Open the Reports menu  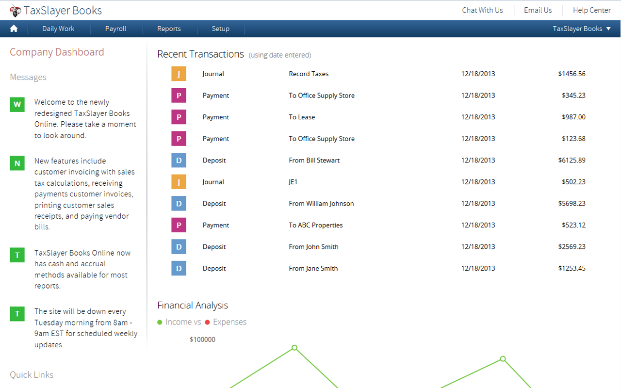pyautogui.click(x=169, y=29)
